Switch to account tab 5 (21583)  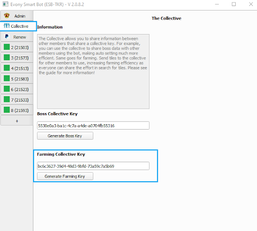pos(17,79)
